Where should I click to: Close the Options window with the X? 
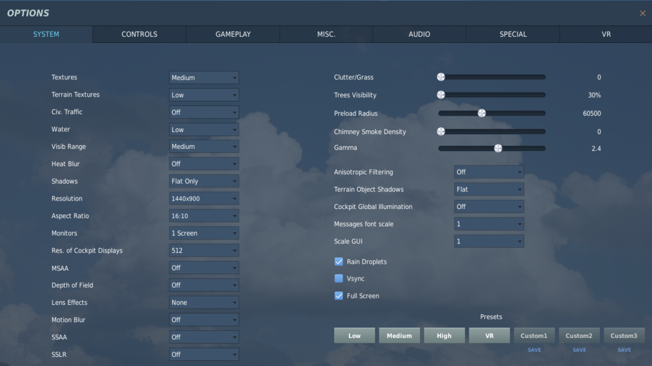(x=642, y=13)
